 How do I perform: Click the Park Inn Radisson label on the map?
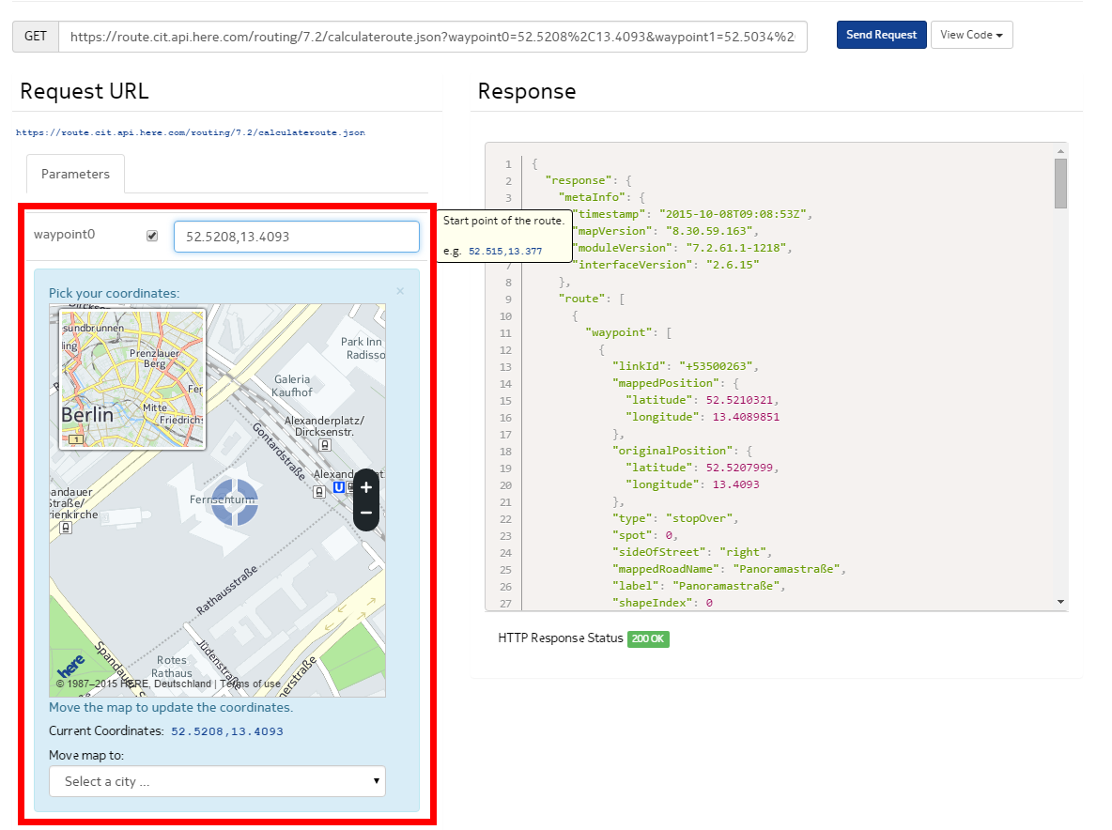tap(363, 348)
